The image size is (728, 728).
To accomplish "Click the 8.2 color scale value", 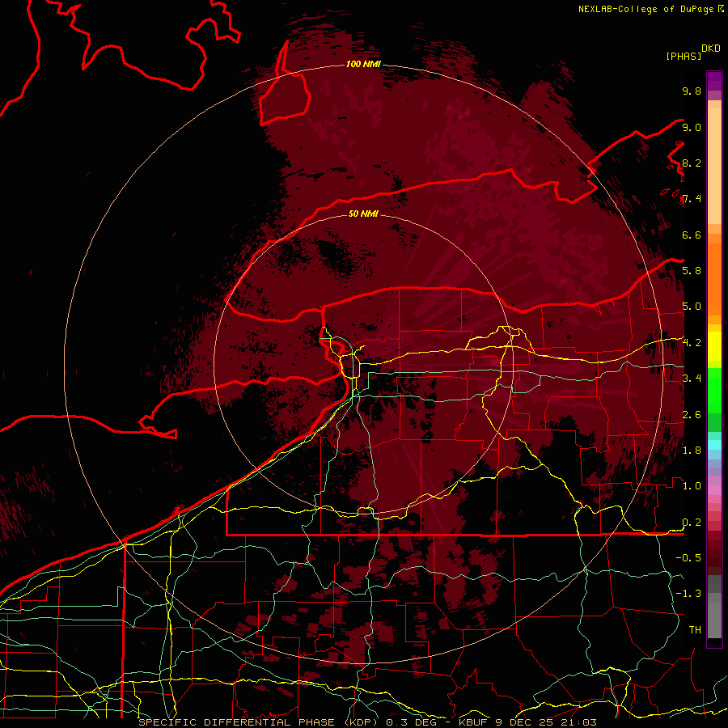I will [x=692, y=163].
